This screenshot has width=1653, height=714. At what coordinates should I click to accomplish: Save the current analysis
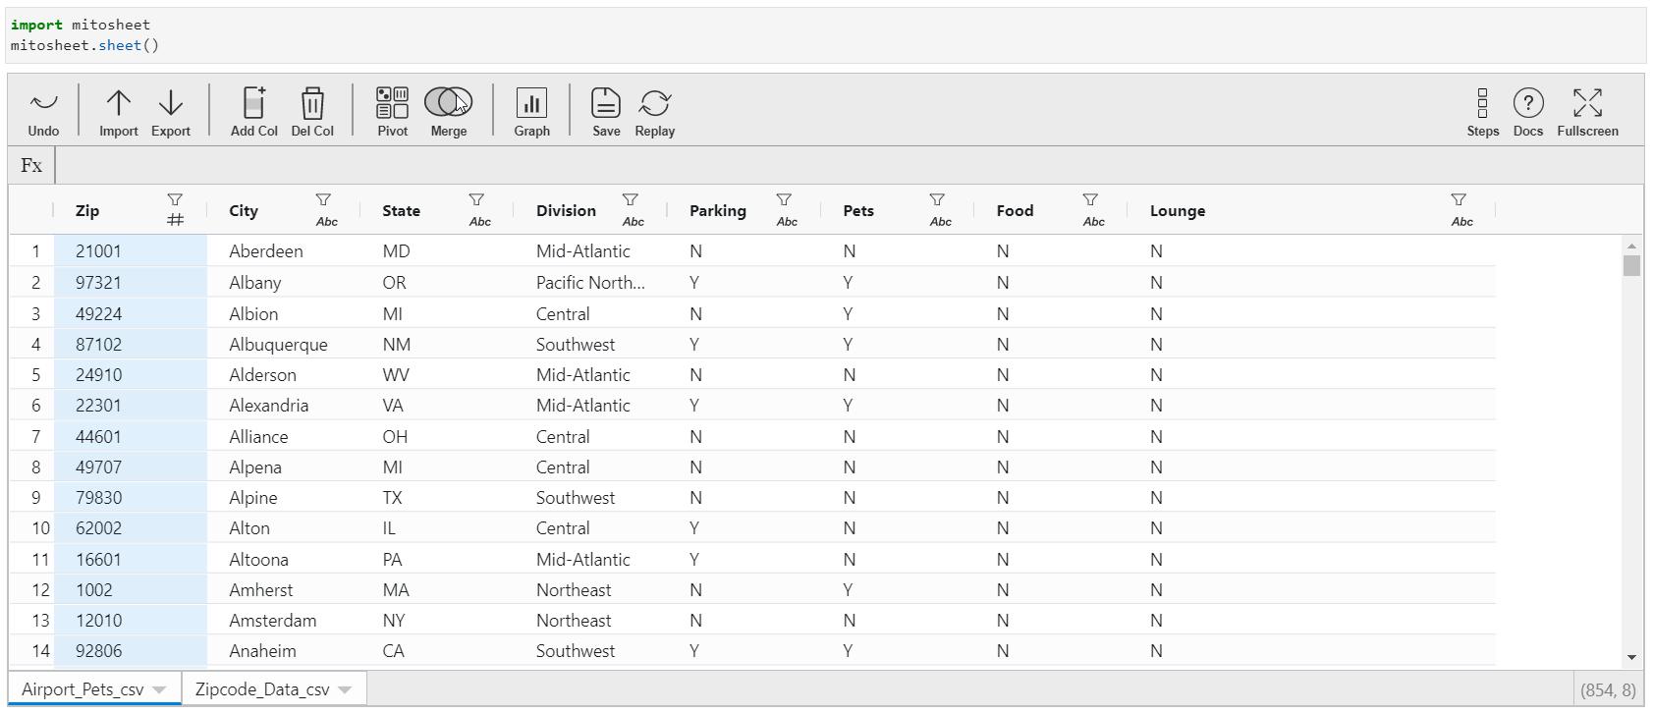[x=606, y=103]
